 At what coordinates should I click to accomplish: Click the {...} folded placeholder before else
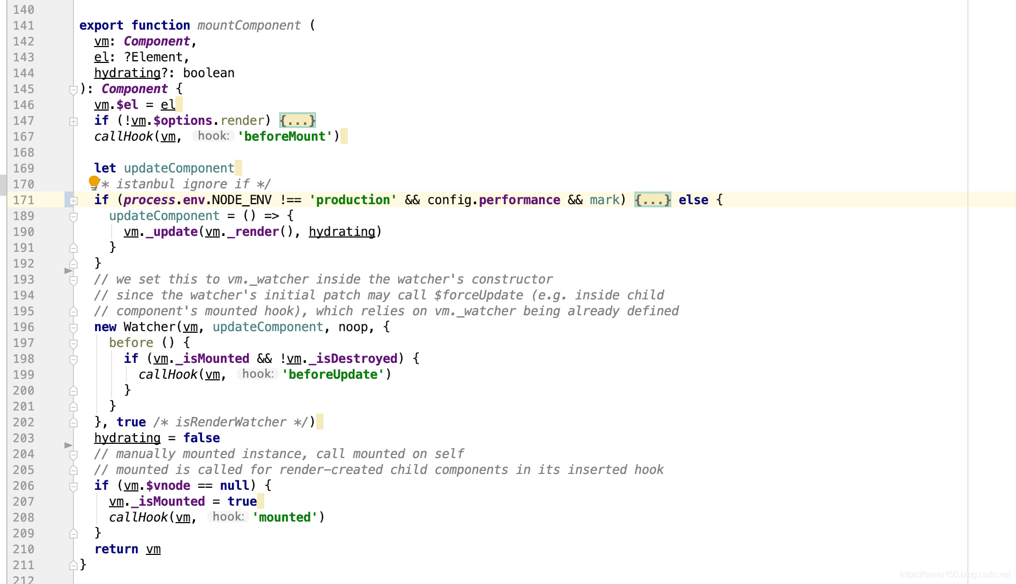(x=652, y=200)
